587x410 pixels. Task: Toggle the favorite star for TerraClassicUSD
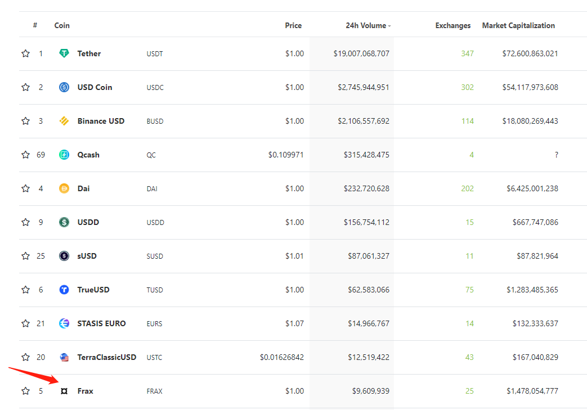click(25, 357)
